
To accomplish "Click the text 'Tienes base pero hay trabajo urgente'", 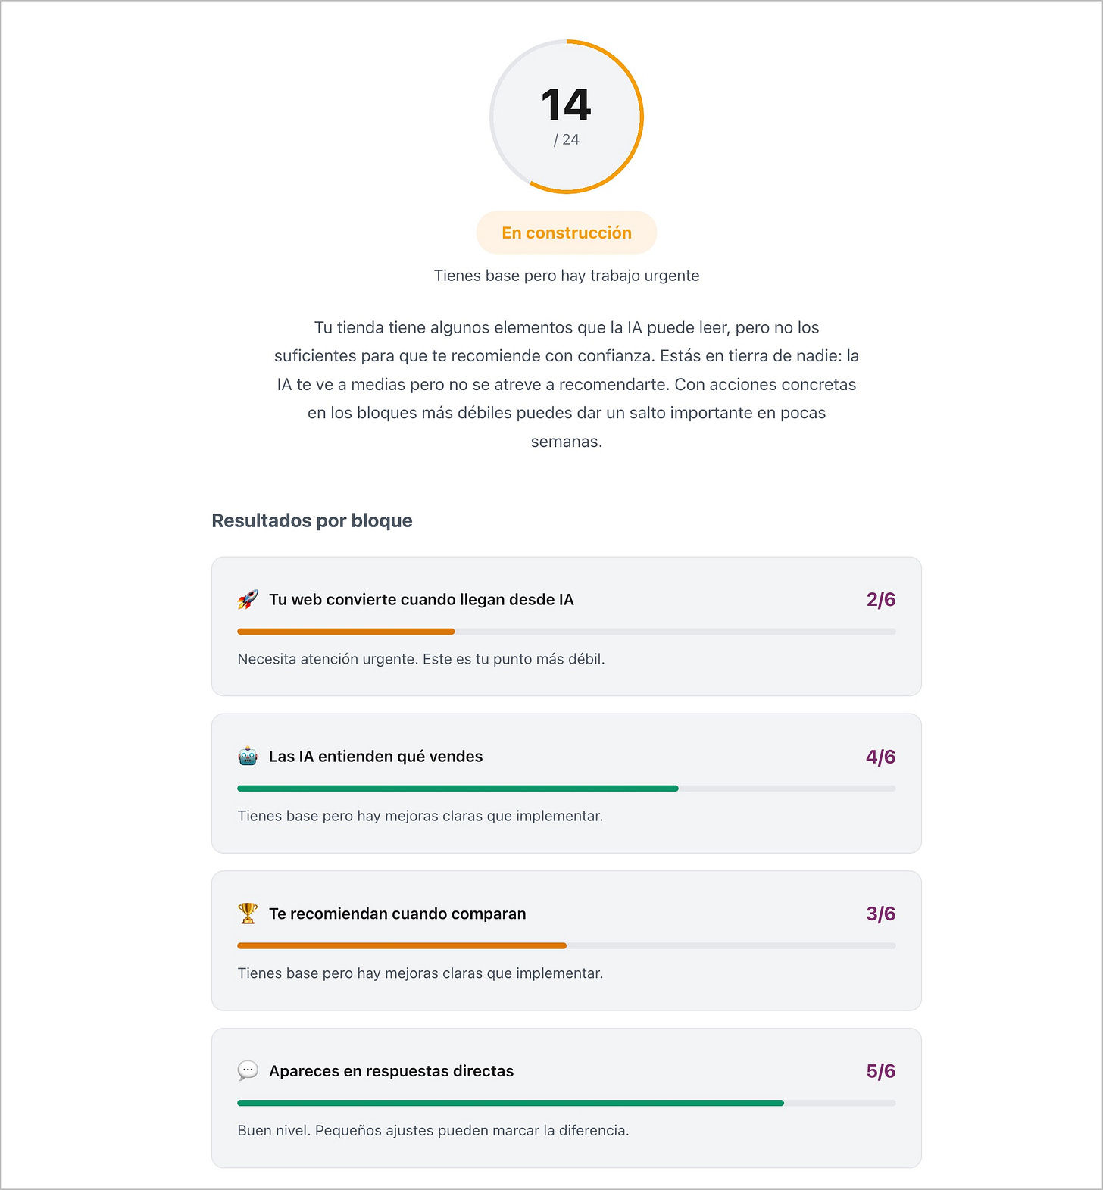I will tap(566, 276).
